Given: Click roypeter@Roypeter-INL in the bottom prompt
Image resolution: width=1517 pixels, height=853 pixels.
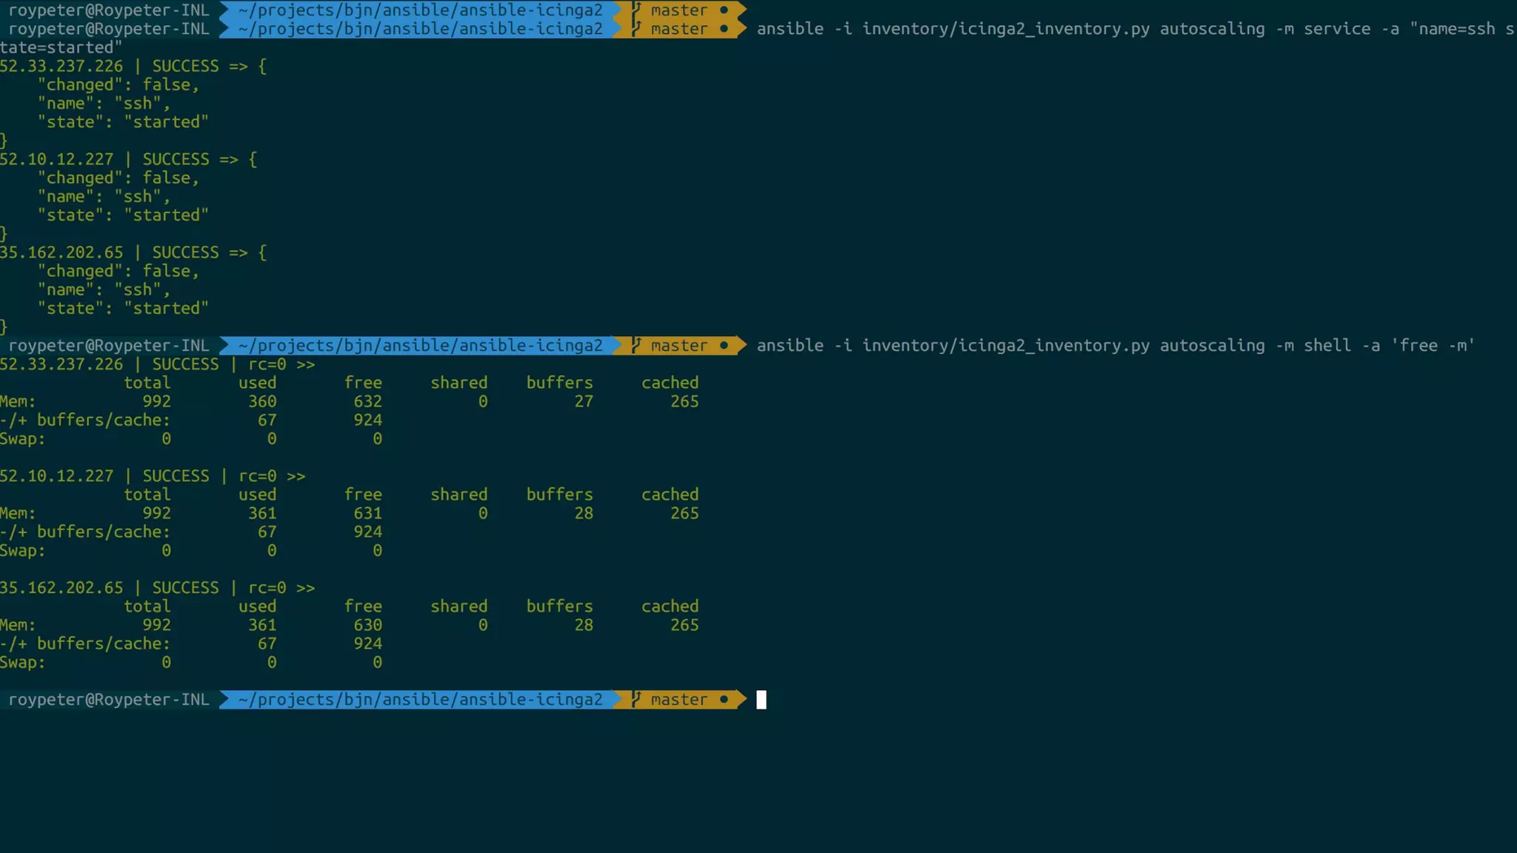Looking at the screenshot, I should (109, 700).
